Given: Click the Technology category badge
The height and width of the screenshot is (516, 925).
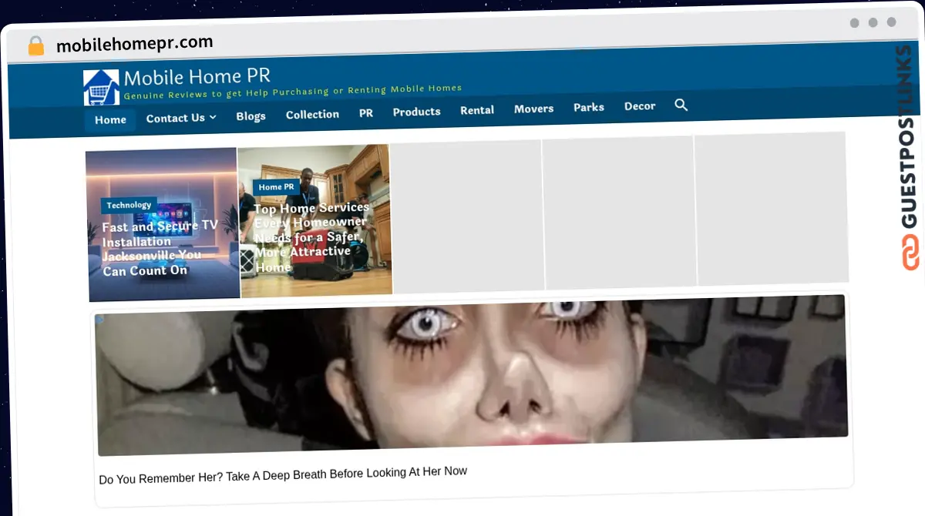Looking at the screenshot, I should (129, 205).
